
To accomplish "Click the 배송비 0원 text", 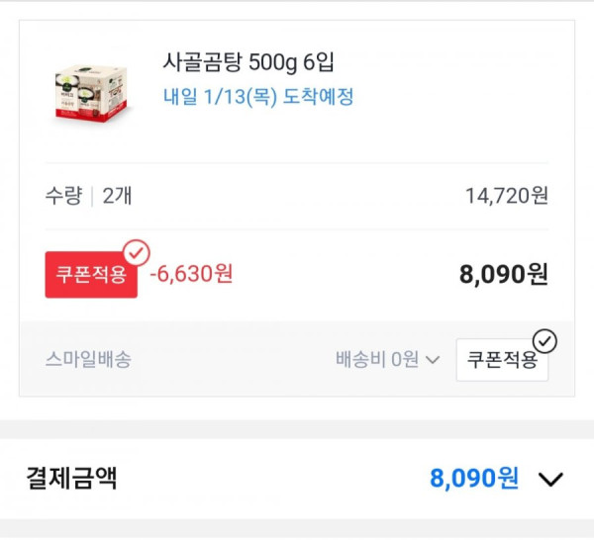I will 377,359.
